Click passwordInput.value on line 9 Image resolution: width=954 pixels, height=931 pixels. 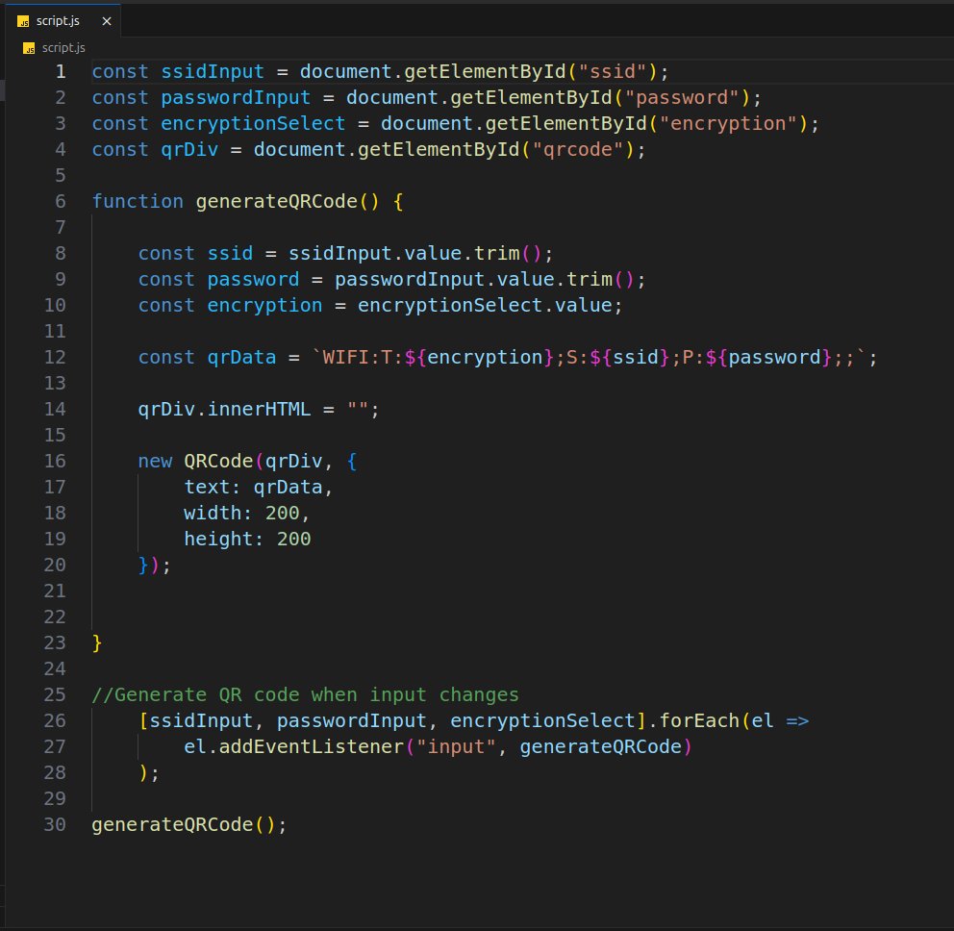[x=444, y=279]
